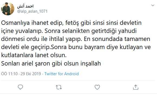The image size is (157, 100).
Task: Toggle the heart to favorite this tweet
Action: pyautogui.click(x=97, y=87)
